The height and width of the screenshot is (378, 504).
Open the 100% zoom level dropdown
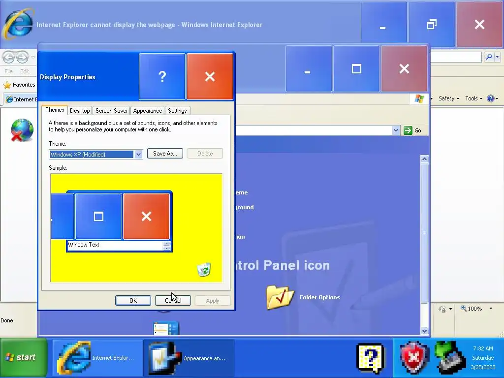(491, 309)
